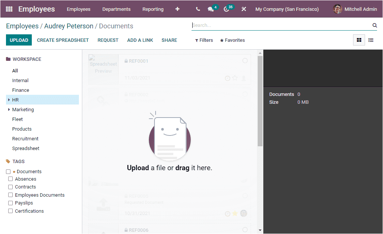Open Audrey Peterson breadcrumb link
Viewport: 383px width, 234px height.
tap(68, 26)
